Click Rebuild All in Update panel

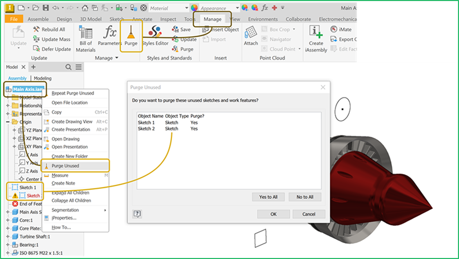49,29
